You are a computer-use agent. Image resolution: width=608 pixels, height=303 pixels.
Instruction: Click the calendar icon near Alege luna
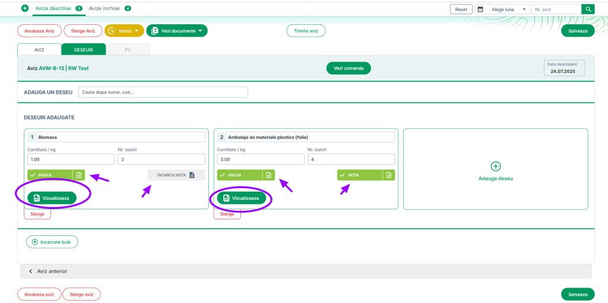(x=480, y=9)
